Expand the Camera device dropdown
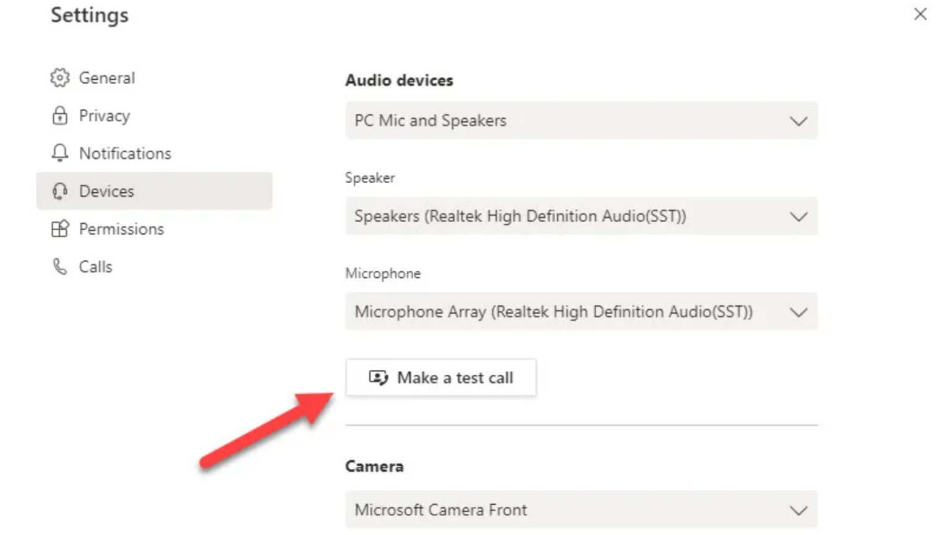The width and height of the screenshot is (950, 535). 799,510
